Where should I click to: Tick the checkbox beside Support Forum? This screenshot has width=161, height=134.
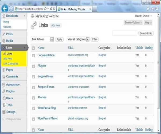tap(34, 87)
